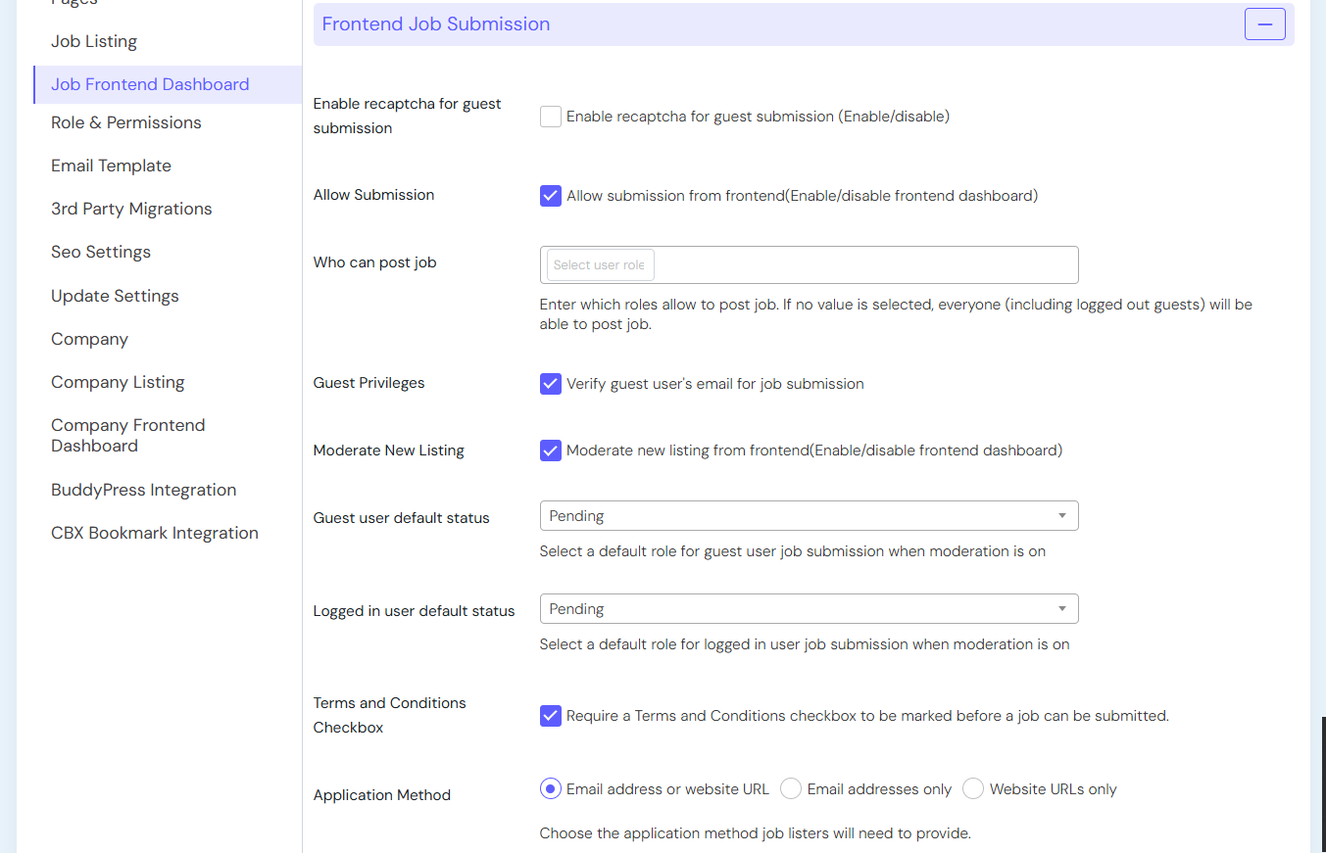Open Guest user default status dropdown
The height and width of the screenshot is (853, 1326).
[x=809, y=516]
